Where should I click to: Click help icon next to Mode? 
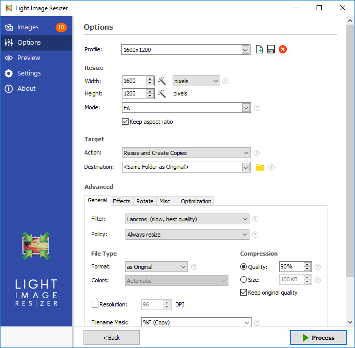click(x=257, y=108)
